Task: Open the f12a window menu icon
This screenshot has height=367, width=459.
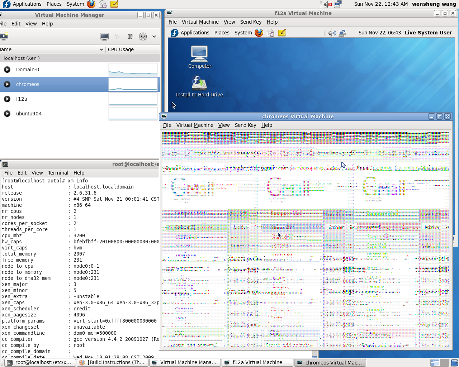Action: (170, 13)
